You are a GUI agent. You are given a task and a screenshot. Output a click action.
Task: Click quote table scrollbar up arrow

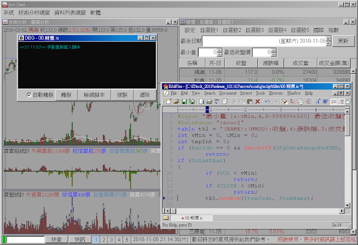pyautogui.click(x=353, y=71)
